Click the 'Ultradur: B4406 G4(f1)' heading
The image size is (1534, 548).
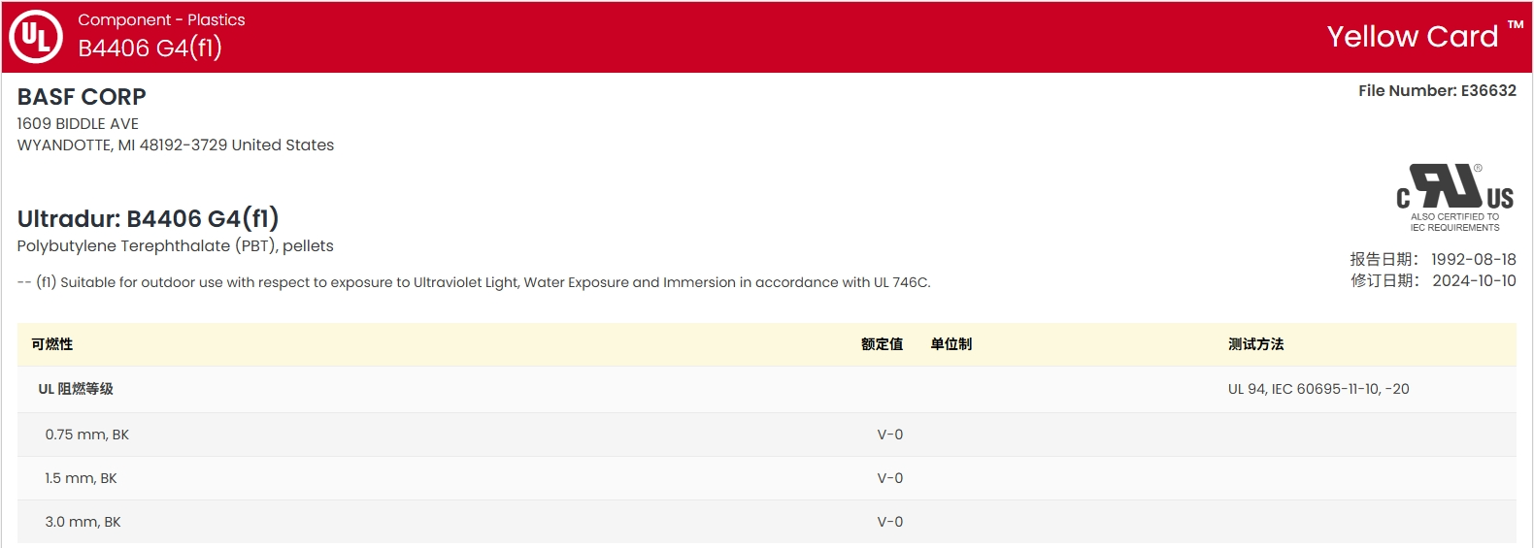click(148, 218)
